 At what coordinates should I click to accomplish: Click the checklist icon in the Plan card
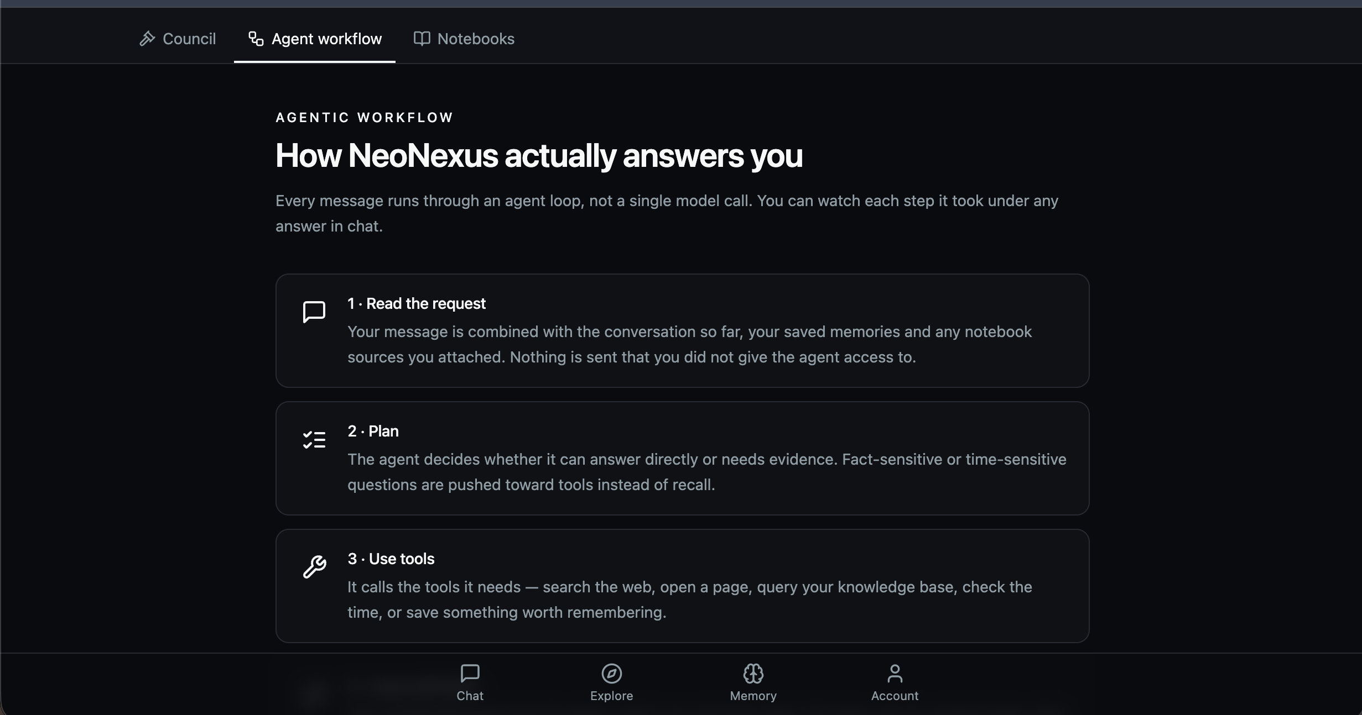(x=314, y=440)
